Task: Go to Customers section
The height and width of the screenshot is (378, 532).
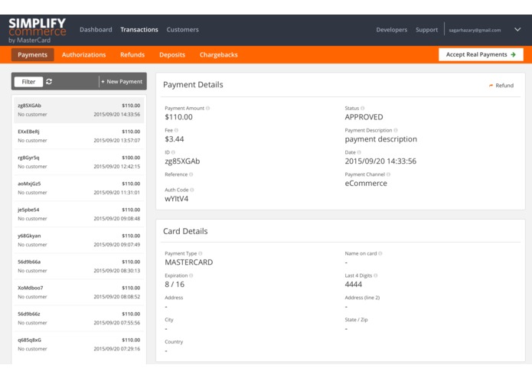Action: [182, 30]
